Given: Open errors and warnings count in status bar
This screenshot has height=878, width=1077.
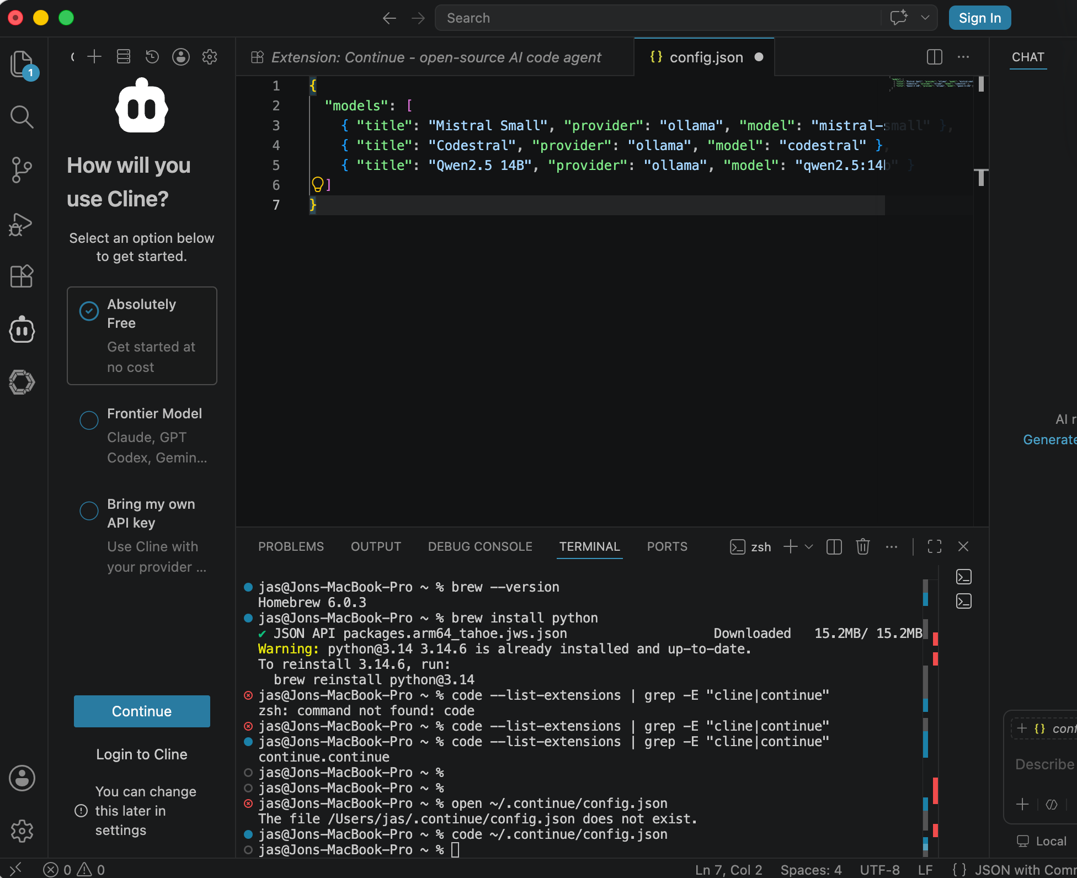Looking at the screenshot, I should click(74, 870).
